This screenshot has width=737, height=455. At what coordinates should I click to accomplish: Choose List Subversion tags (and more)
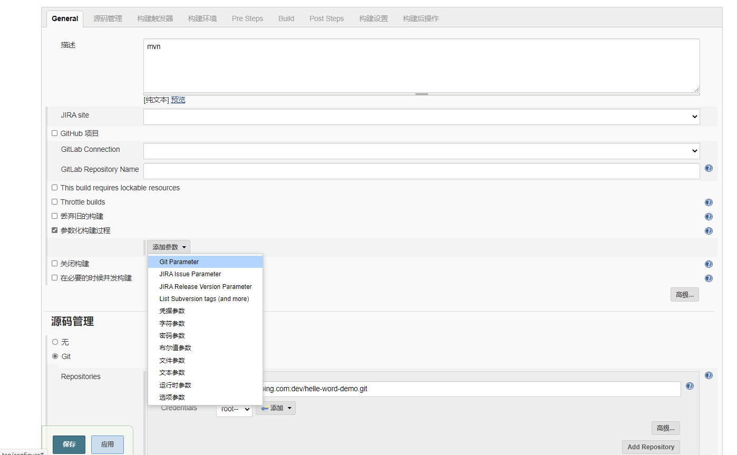pos(205,298)
